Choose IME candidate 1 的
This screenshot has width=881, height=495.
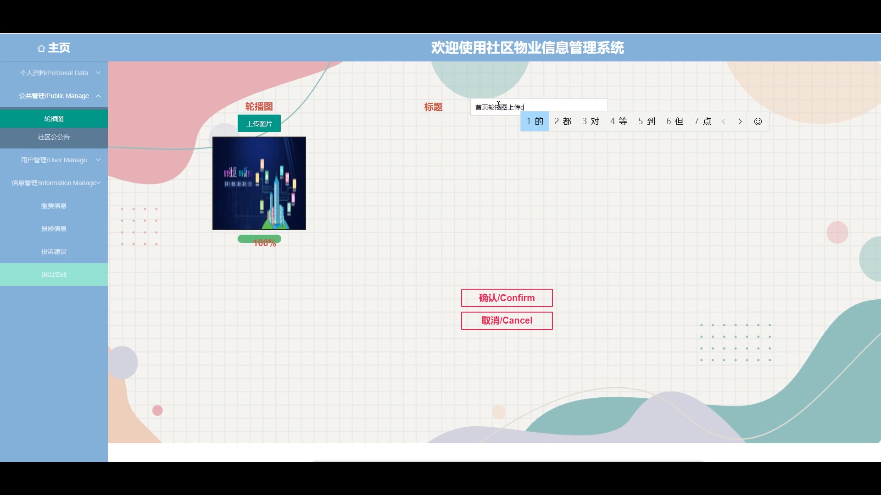[535, 121]
